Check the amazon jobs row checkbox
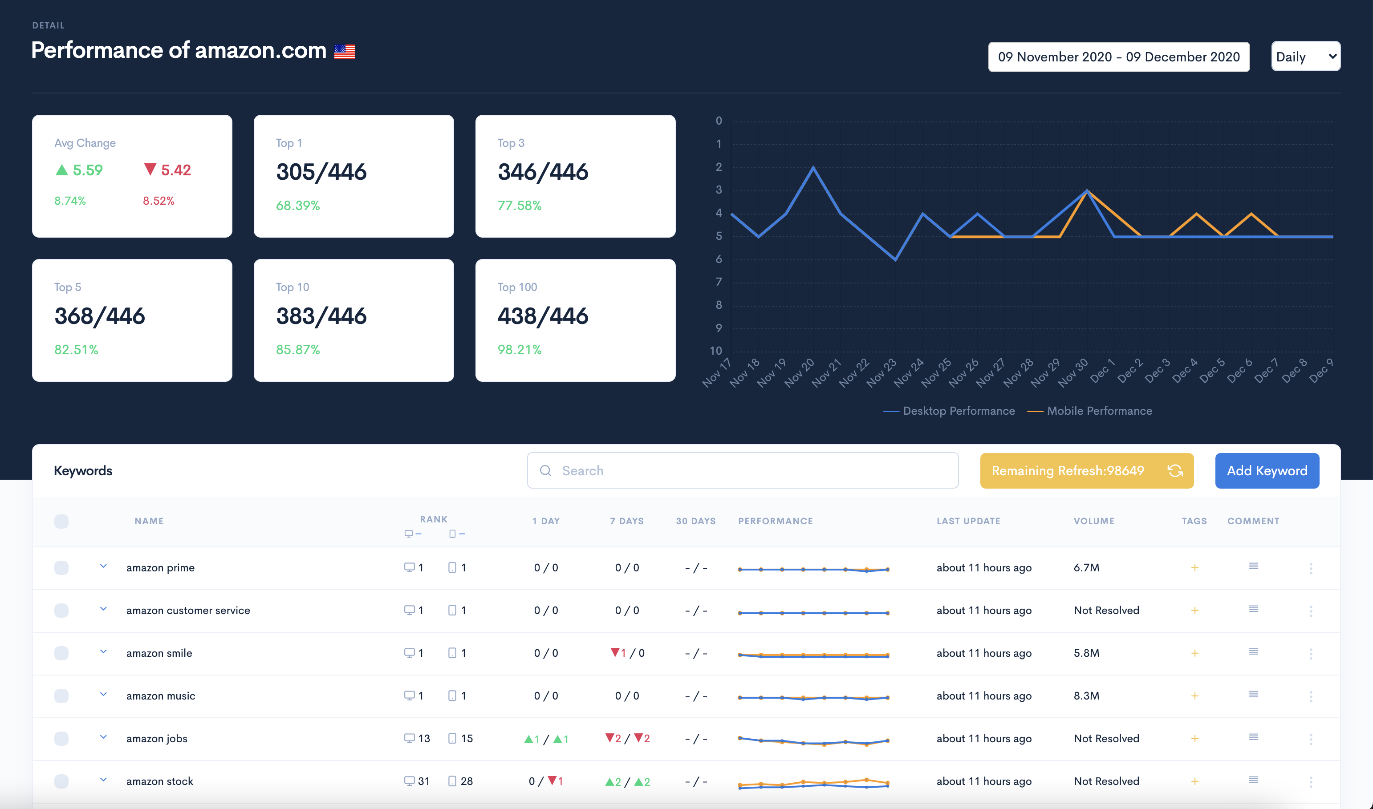 61,738
